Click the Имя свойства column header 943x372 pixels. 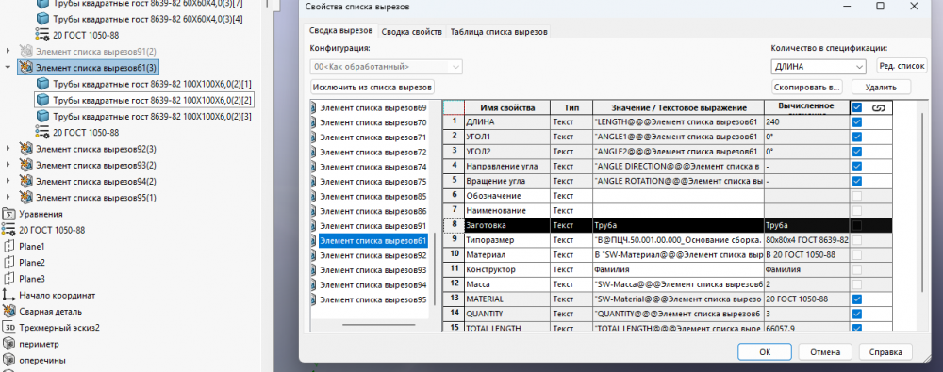point(506,107)
